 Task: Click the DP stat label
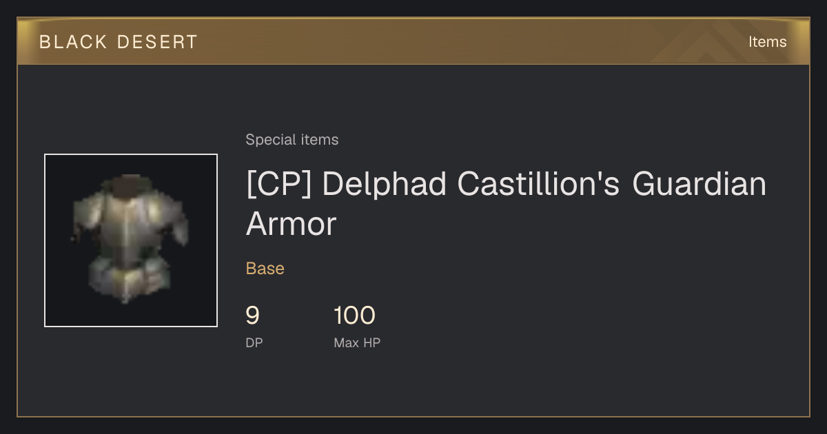[x=254, y=342]
